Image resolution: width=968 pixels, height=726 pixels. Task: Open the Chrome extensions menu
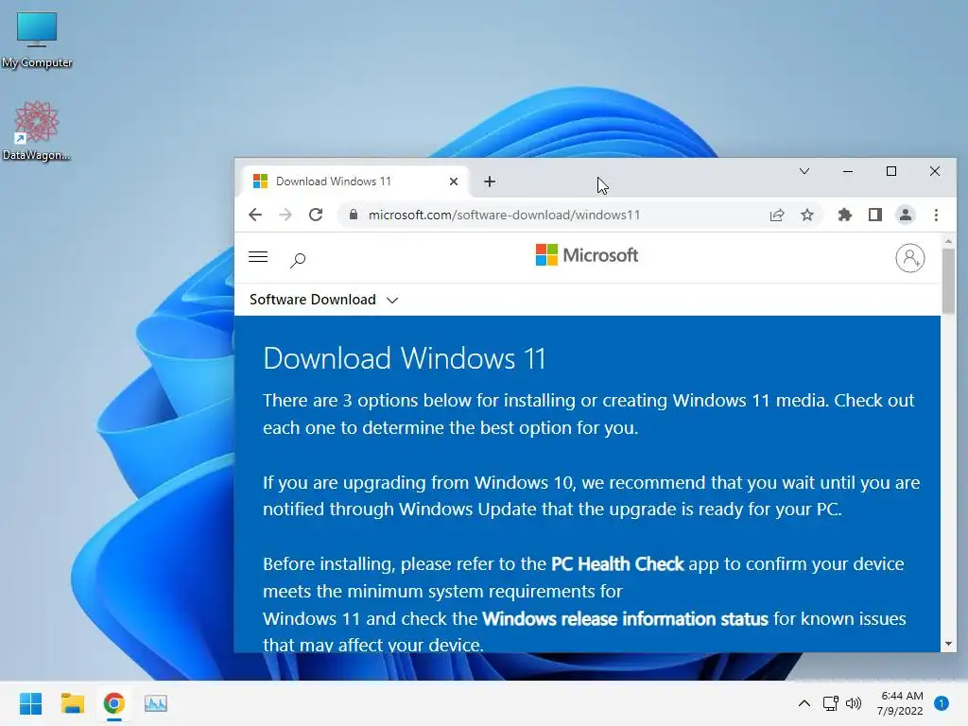pyautogui.click(x=844, y=215)
